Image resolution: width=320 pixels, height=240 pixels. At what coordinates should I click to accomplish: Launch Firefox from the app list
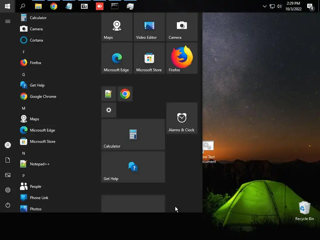58,62
